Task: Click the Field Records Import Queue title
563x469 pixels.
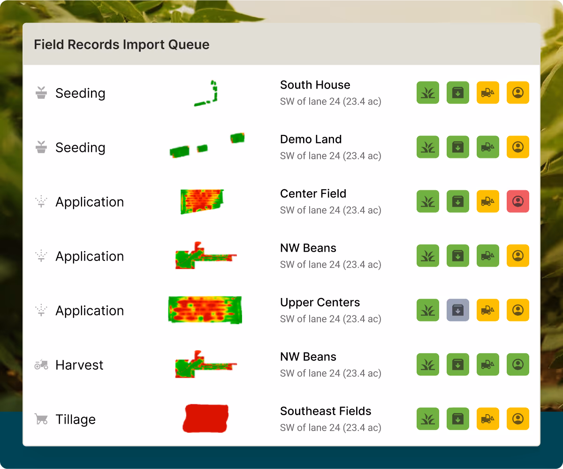Action: click(x=122, y=45)
